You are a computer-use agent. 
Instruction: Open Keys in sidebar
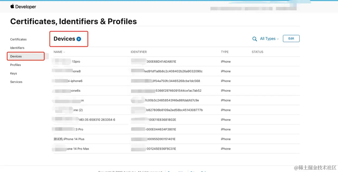point(13,73)
